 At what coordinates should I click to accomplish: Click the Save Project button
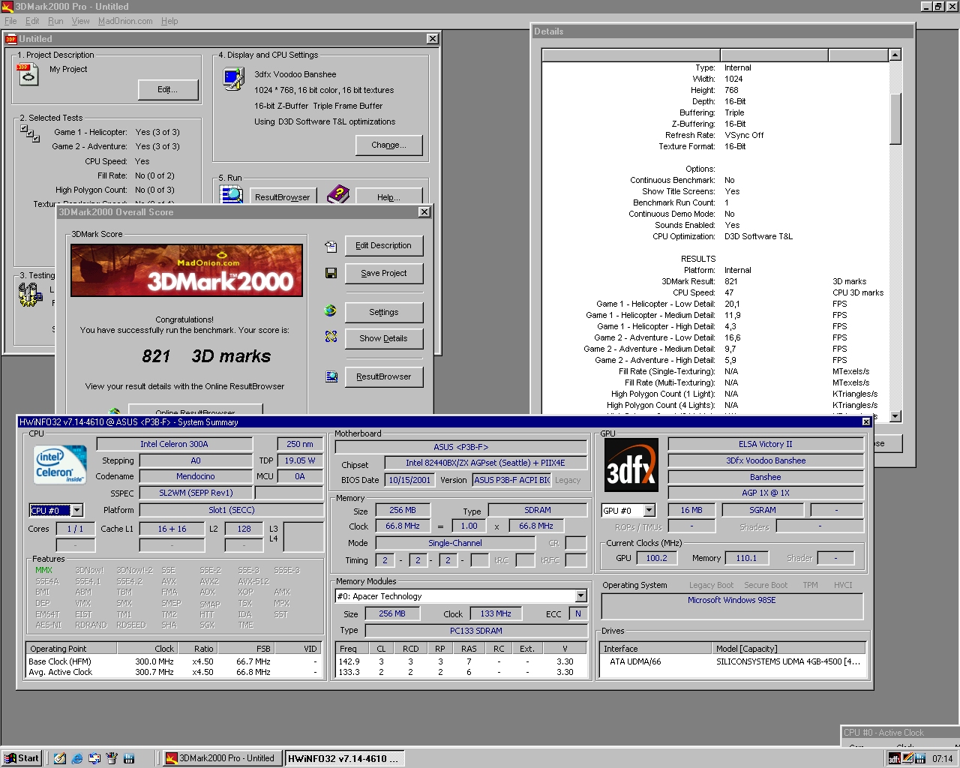(x=383, y=273)
